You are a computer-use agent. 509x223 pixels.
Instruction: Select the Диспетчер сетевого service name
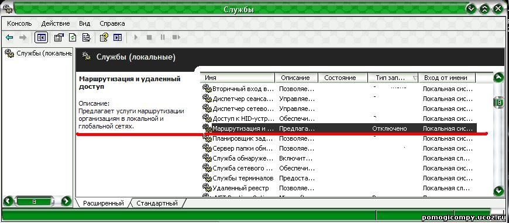[x=243, y=109]
